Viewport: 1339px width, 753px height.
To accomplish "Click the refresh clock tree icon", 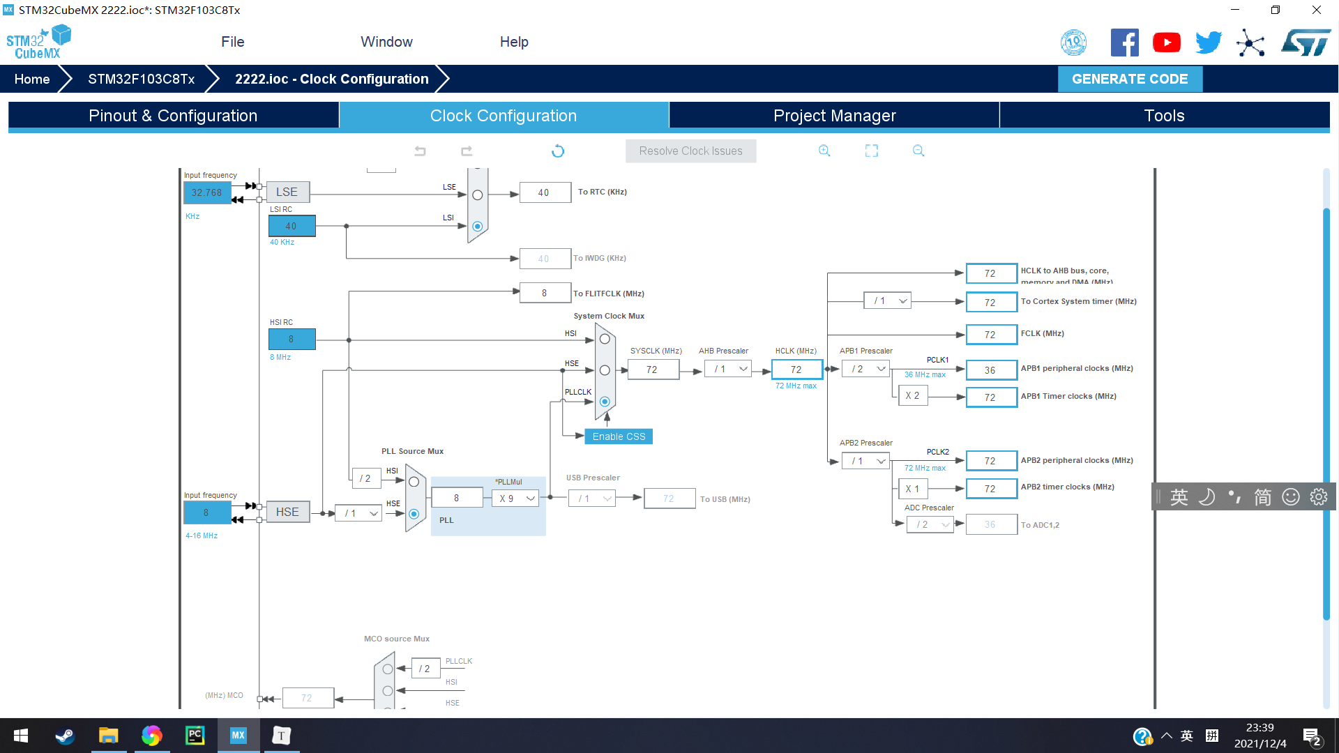I will click(558, 151).
